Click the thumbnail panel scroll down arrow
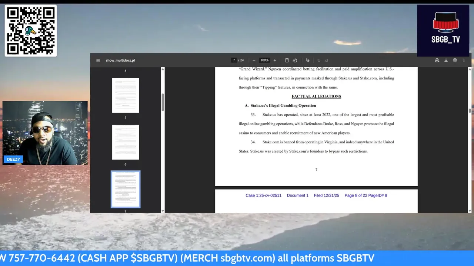Image resolution: width=474 pixels, height=266 pixels. [163, 211]
